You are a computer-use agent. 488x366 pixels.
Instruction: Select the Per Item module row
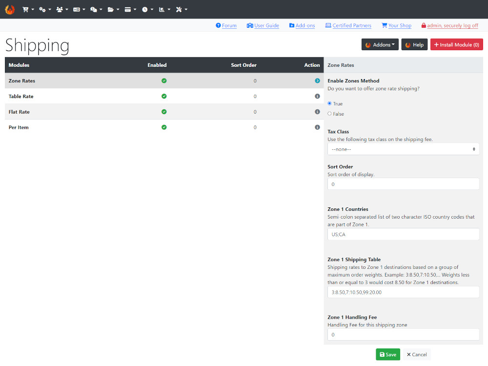point(164,127)
